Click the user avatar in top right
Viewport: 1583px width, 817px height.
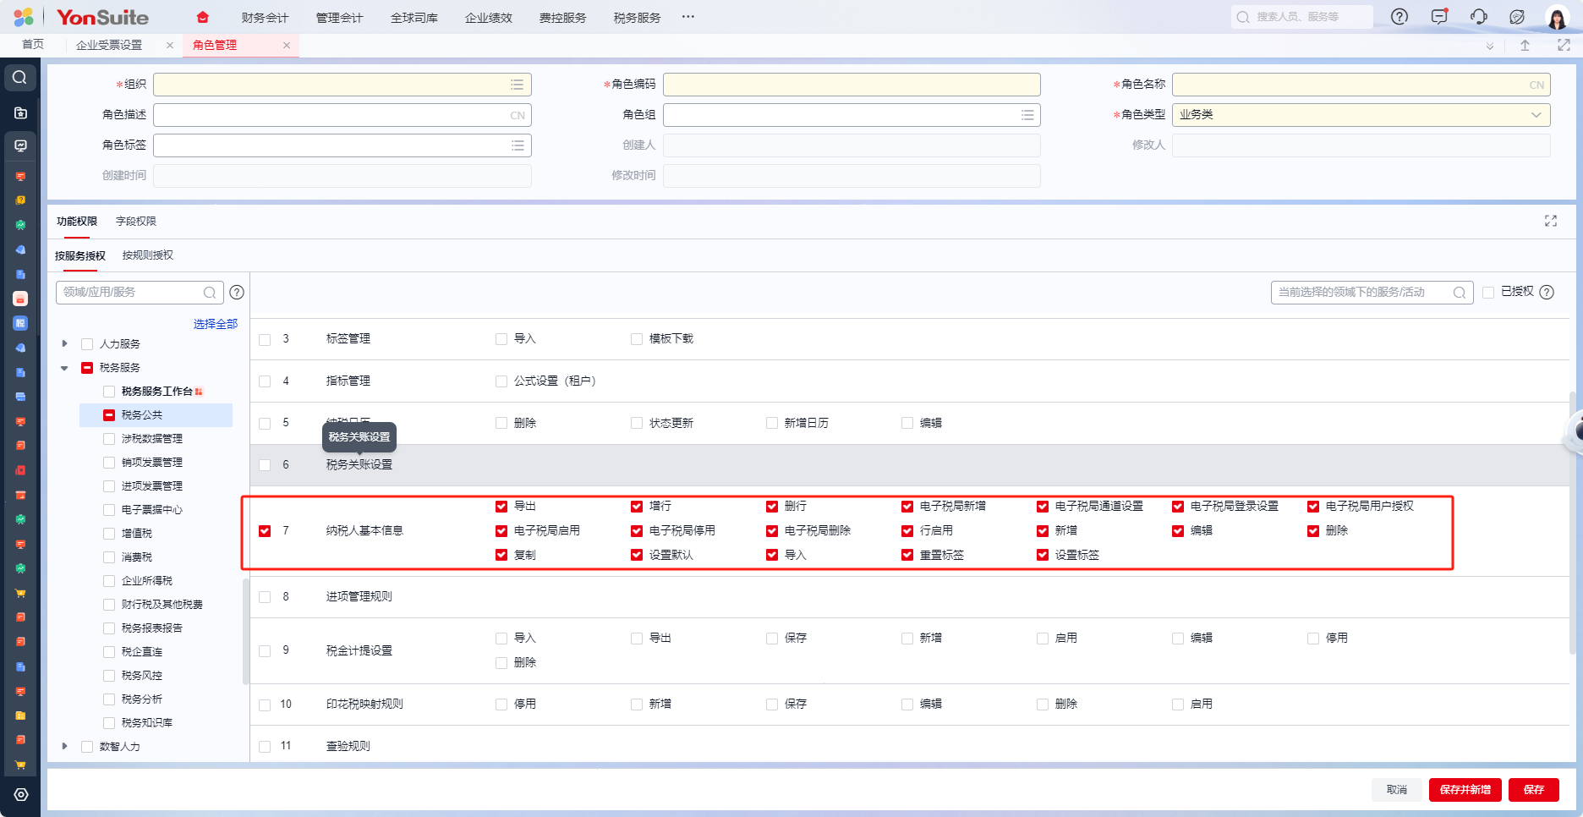point(1557,18)
